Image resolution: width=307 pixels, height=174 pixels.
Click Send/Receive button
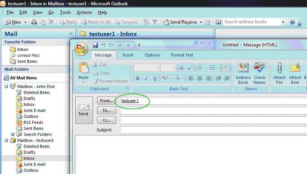coord(180,22)
